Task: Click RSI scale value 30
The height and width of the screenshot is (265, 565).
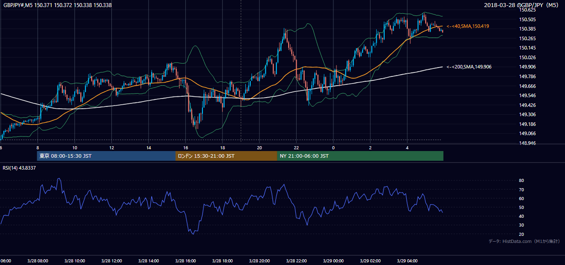Action: click(522, 225)
